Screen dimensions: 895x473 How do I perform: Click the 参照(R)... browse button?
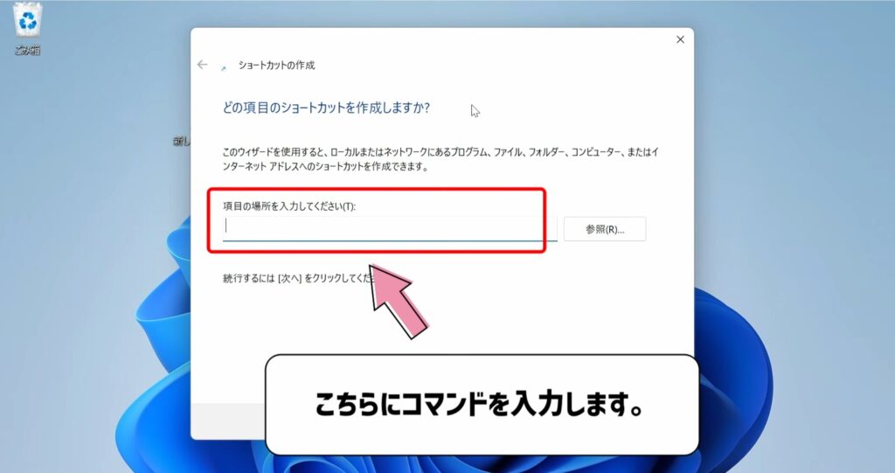[605, 229]
